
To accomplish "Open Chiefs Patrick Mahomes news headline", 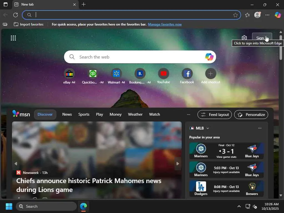I will coord(89,185).
